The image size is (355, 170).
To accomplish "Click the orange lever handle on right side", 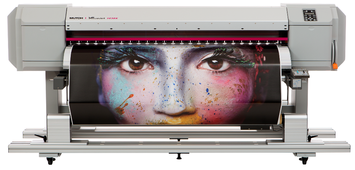I will (x=335, y=66).
